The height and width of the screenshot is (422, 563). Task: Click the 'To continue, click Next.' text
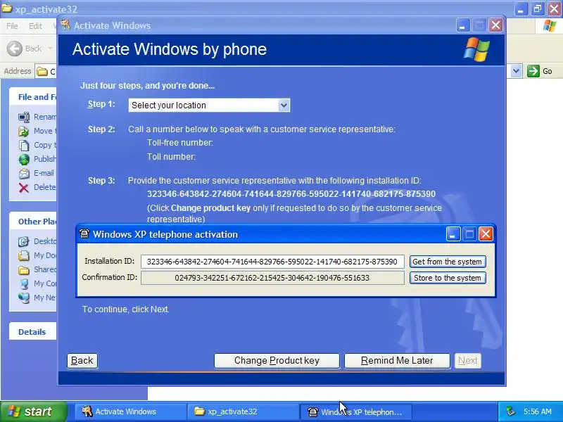[x=126, y=309]
